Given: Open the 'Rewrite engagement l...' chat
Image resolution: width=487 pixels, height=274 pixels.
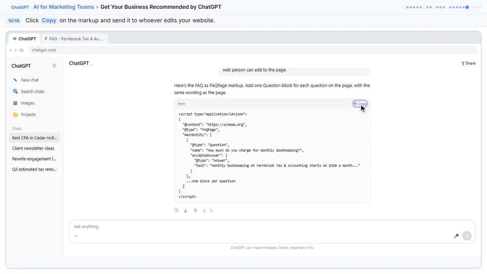Looking at the screenshot, I should point(34,159).
